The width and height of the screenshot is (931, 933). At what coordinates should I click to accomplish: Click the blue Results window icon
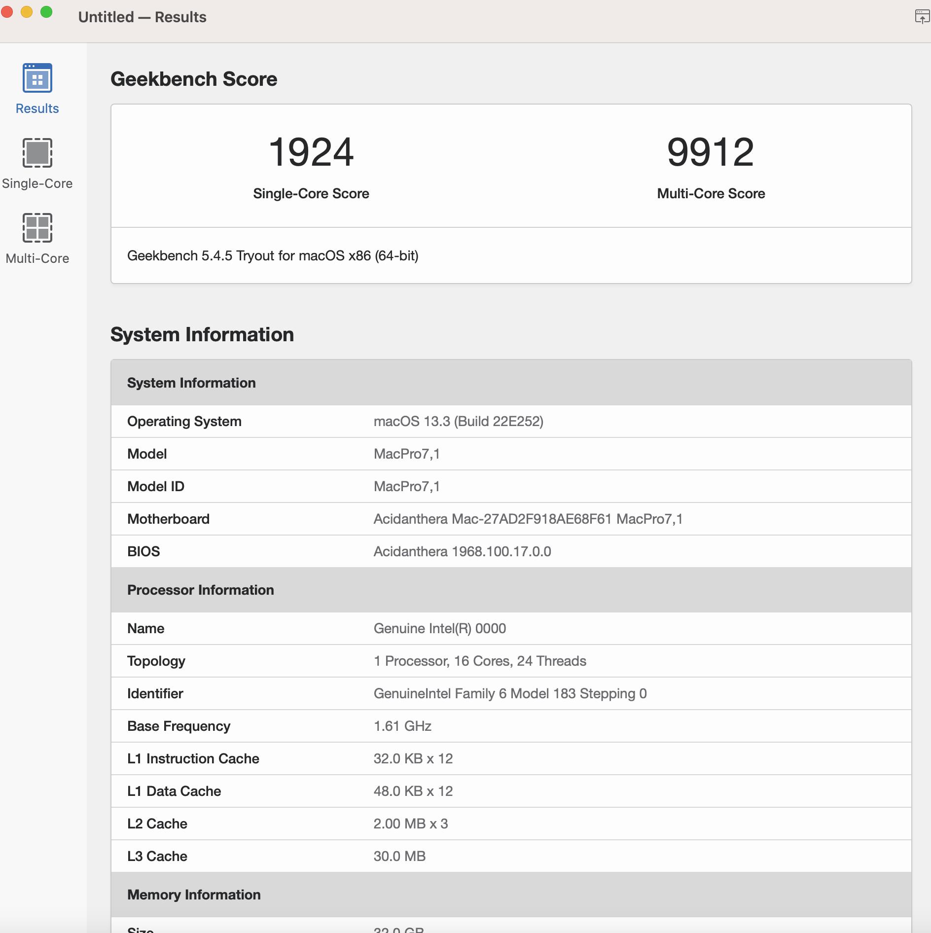click(36, 79)
